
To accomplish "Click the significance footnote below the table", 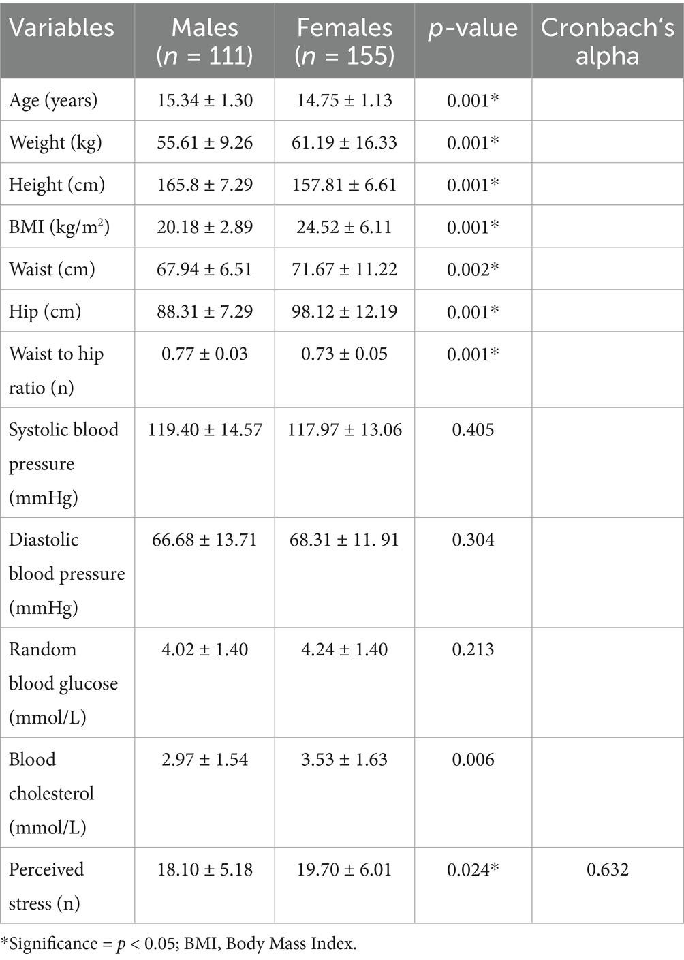I will (178, 944).
